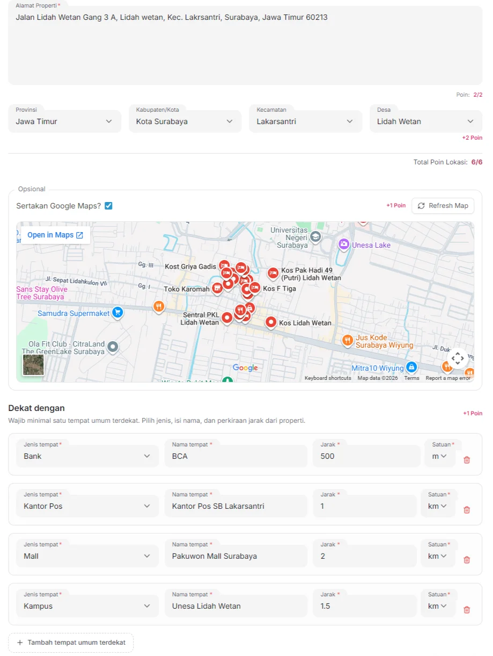
Task: Open the Provinsi dropdown
Action: point(64,121)
